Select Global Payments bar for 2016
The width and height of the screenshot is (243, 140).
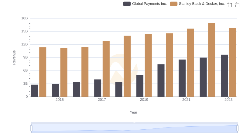coord(77,89)
